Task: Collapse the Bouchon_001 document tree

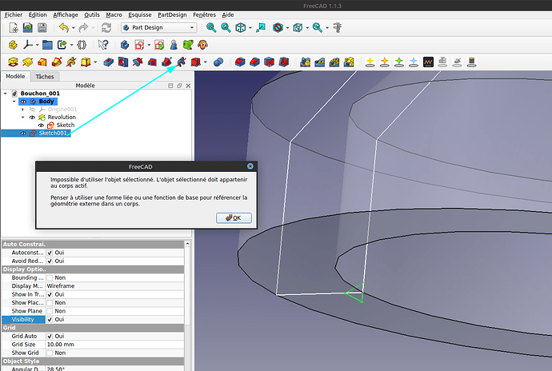Action: [6, 94]
